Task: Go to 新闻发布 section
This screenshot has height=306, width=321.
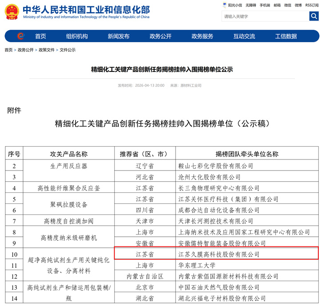Action: click(119, 36)
